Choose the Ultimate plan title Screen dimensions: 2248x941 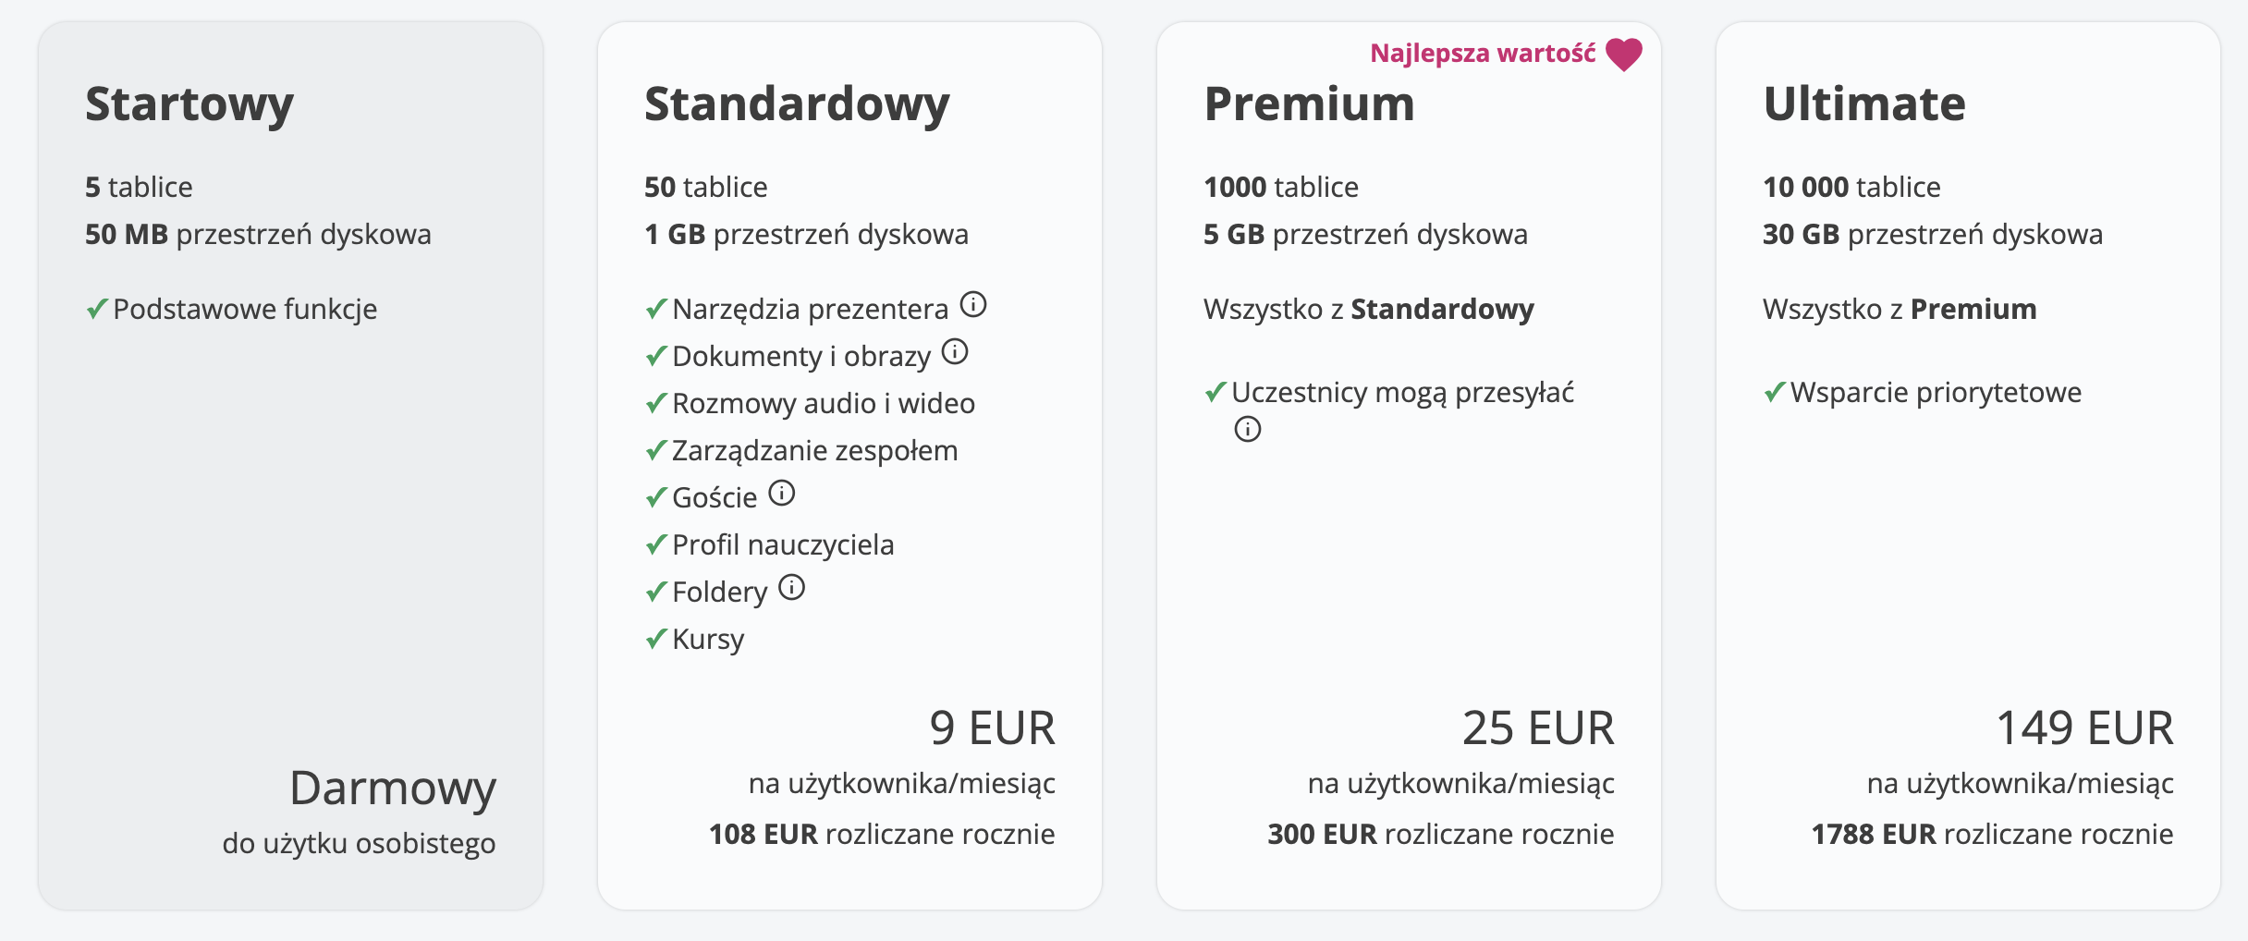point(1864,104)
